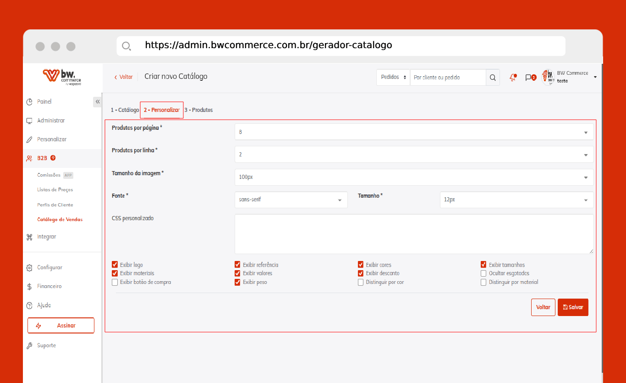Toggle Exibir materiais checkbox

115,273
